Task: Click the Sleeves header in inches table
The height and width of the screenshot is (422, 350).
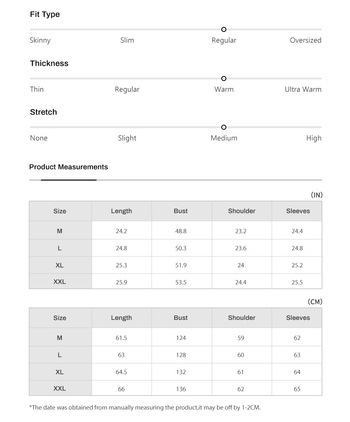Action: [x=298, y=211]
